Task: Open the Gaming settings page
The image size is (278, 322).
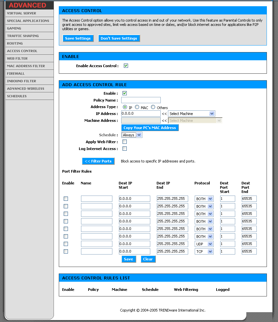Action: [29, 28]
